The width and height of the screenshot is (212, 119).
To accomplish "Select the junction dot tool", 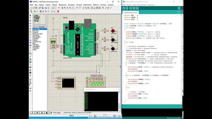I will (x=30, y=21).
